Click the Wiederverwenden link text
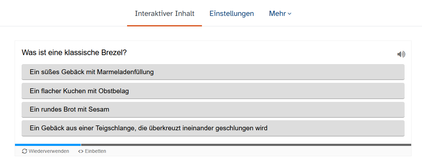Viewport: 422px width, 167px height. [x=49, y=151]
